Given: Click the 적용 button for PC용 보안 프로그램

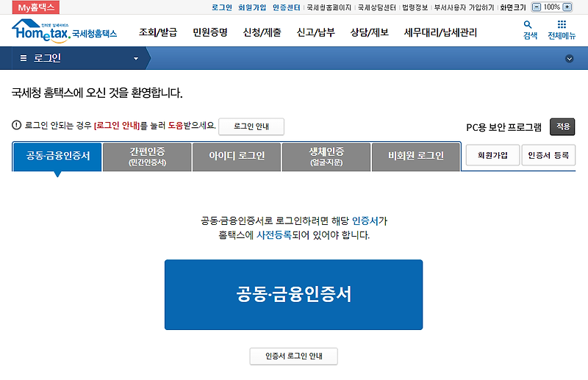Looking at the screenshot, I should 562,127.
